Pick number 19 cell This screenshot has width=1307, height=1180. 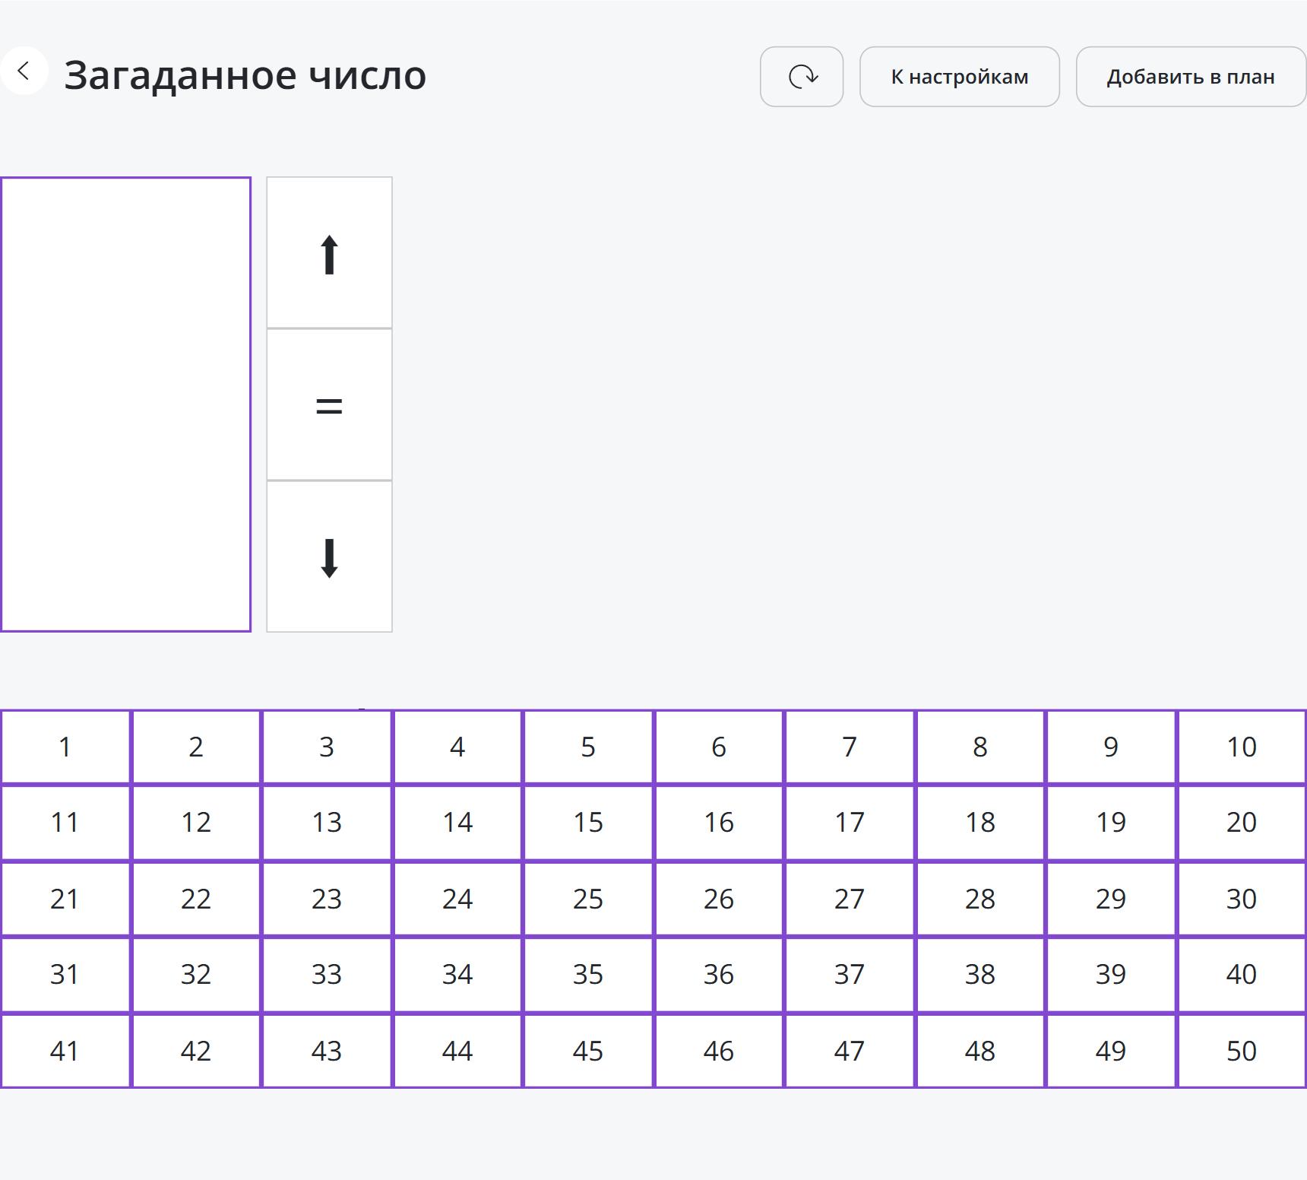[1111, 823]
